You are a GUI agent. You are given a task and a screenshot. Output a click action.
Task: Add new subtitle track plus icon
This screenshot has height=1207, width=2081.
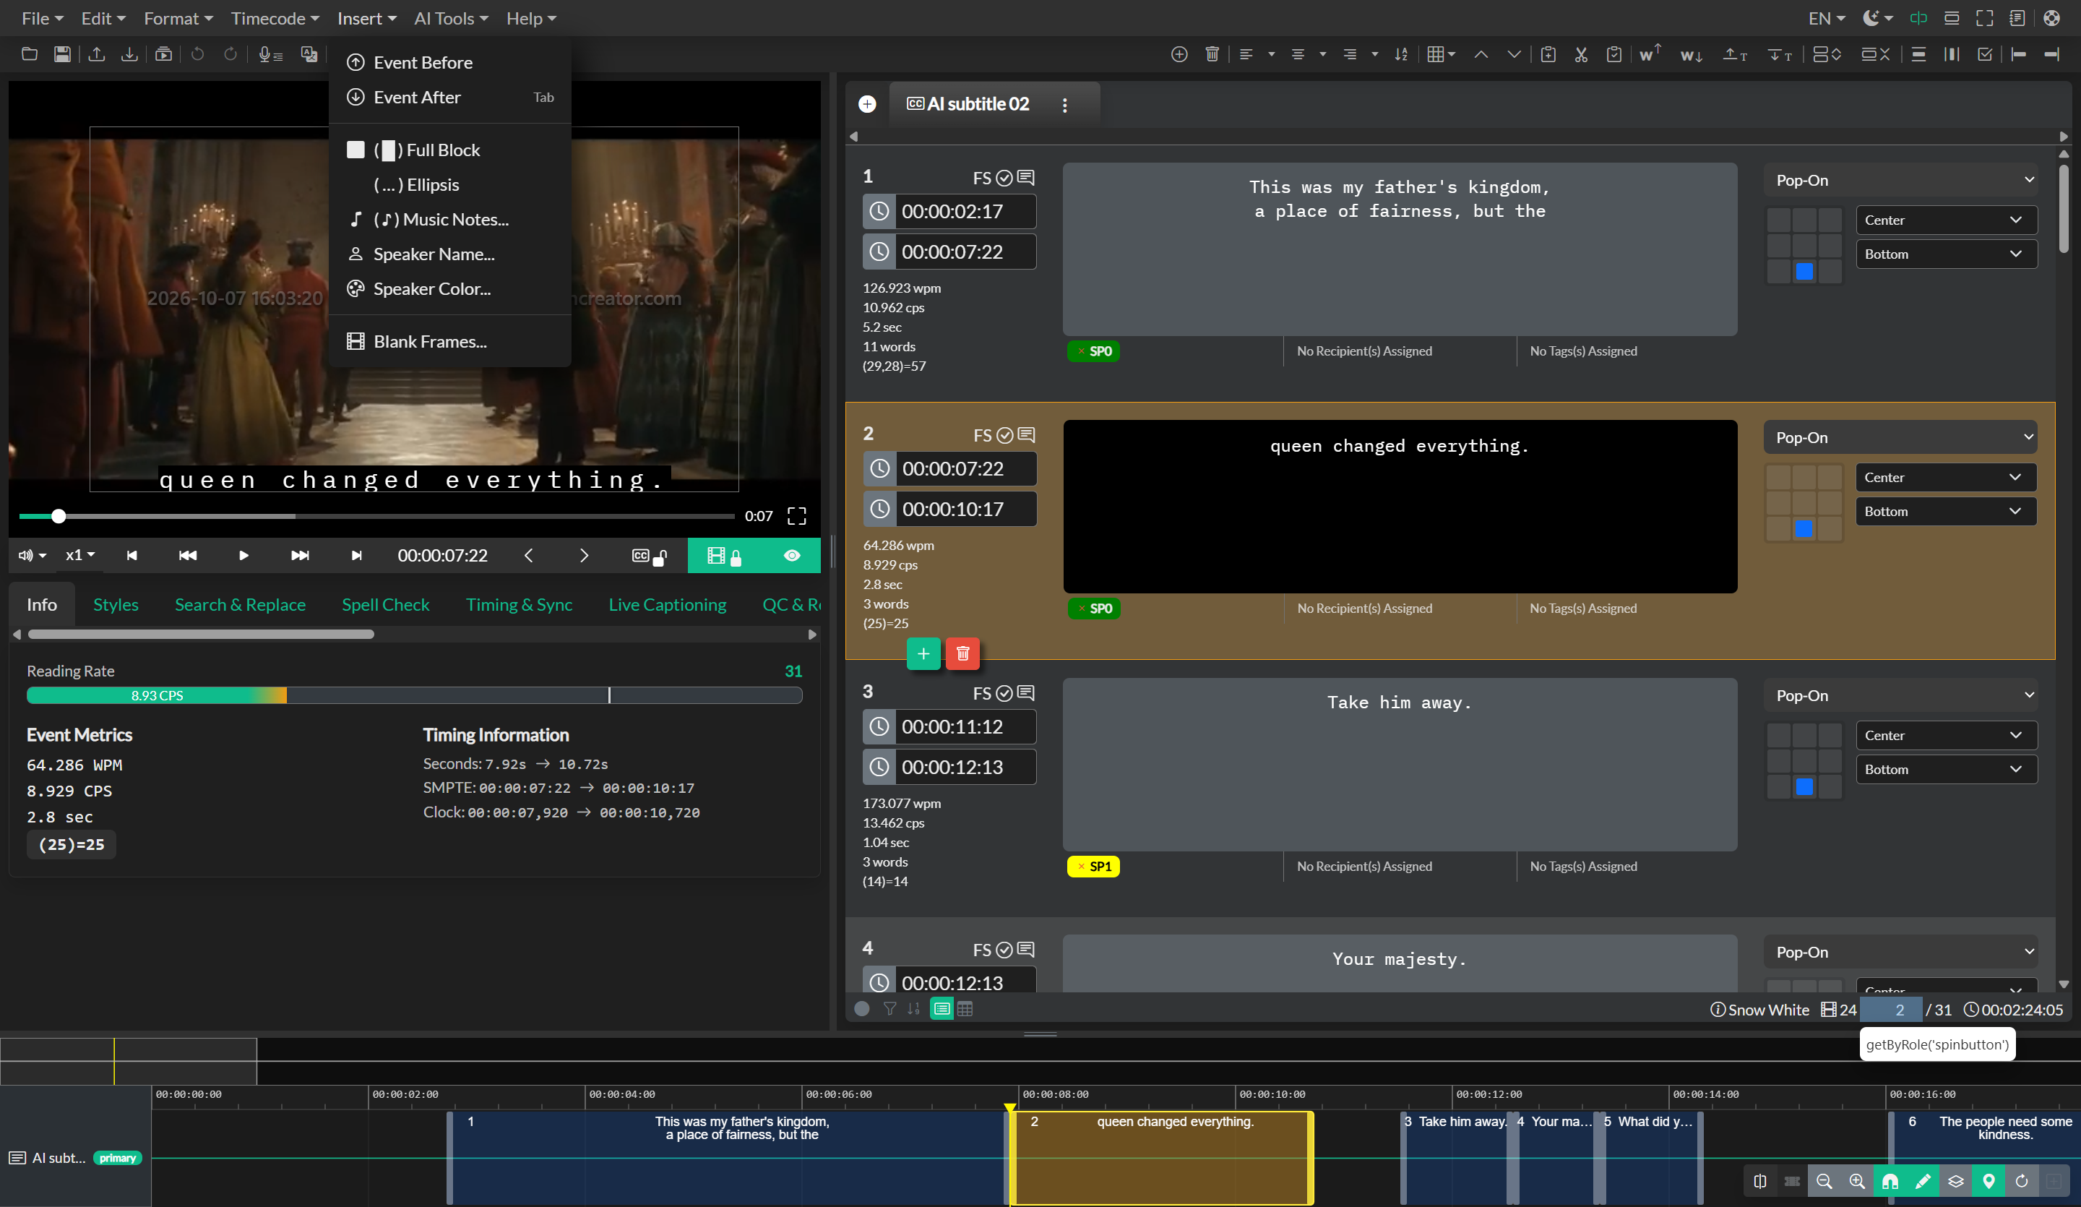(866, 103)
